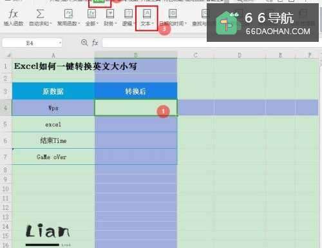Open the 文本 text functions icon
Image resolution: width=322 pixels, height=248 pixels.
tap(147, 14)
